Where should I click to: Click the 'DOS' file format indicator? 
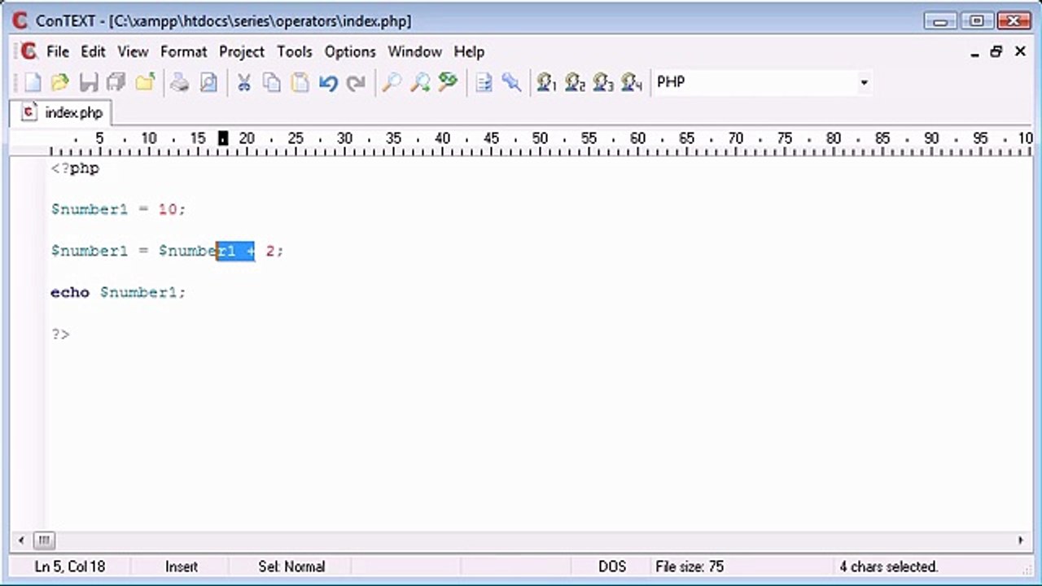click(612, 566)
